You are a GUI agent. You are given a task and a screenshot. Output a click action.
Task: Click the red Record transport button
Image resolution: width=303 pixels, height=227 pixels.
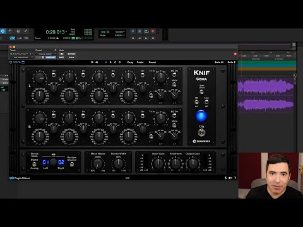click(x=153, y=32)
